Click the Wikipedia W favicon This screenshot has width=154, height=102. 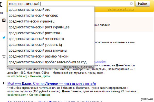[4, 56]
